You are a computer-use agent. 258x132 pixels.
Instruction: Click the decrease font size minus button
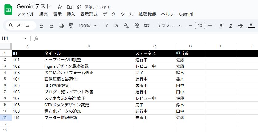click(x=190, y=25)
